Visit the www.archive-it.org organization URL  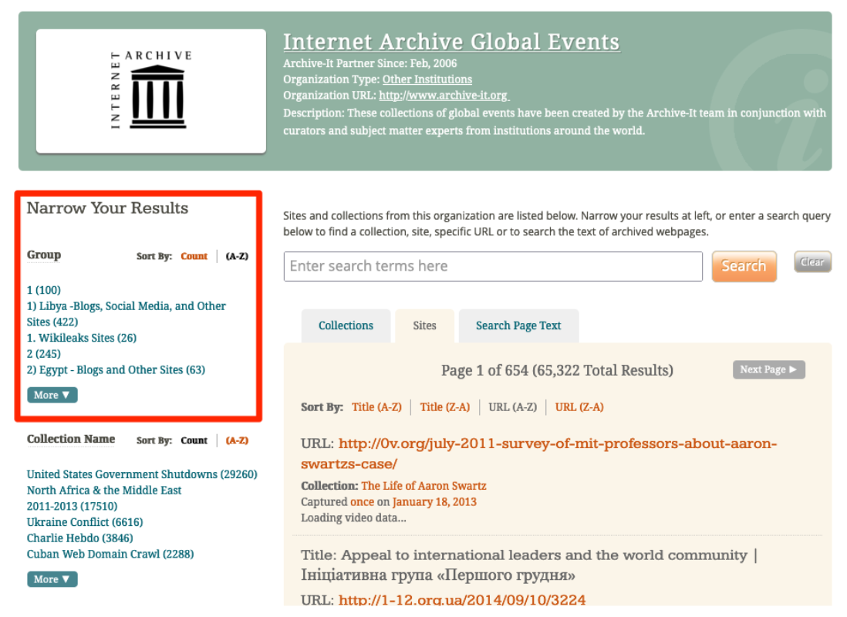coord(444,96)
